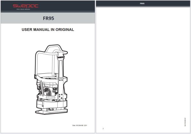Click the FR95 rammer machine illustration
Image resolution: width=191 pixels, height=134 pixels.
tap(51, 79)
